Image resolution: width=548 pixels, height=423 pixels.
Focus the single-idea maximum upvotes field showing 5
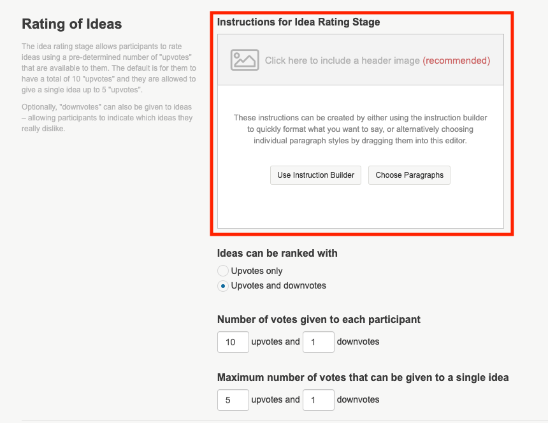pos(233,400)
